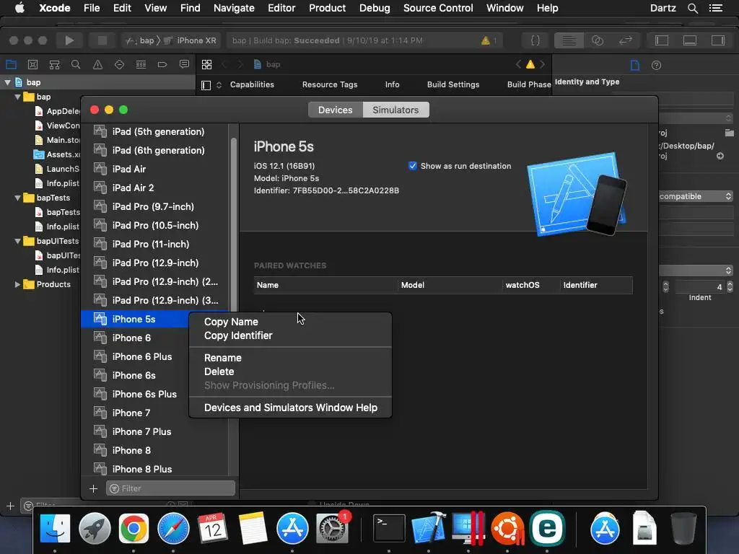Show the File inspector icon
739x554 pixels.
[635, 65]
